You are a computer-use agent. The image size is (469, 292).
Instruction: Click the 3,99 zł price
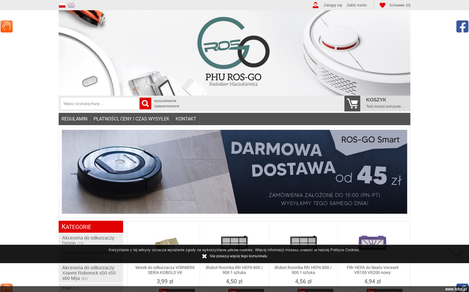click(165, 281)
